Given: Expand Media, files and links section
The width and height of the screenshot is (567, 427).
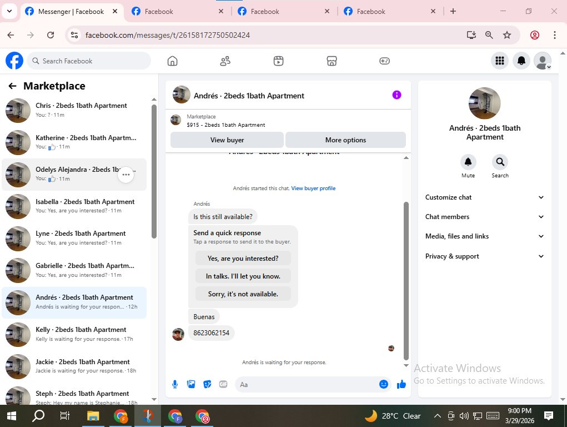Looking at the screenshot, I should (x=485, y=236).
